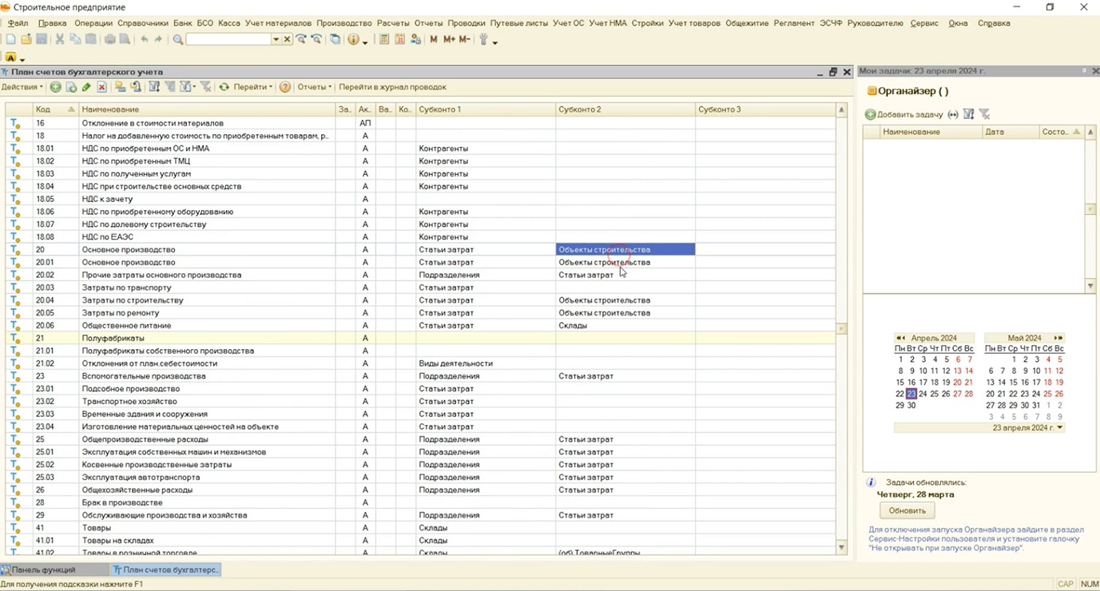Select April 24 in the calendar
The height and width of the screenshot is (591, 1100).
click(923, 394)
